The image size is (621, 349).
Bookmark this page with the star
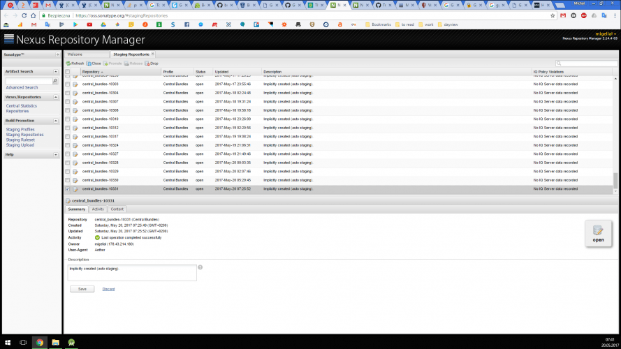pyautogui.click(x=553, y=15)
